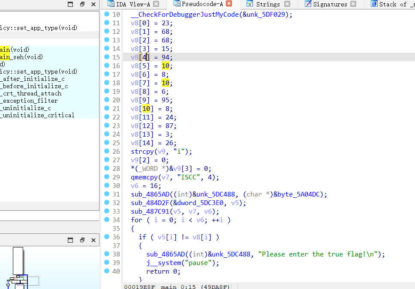Click the Strings tab icon
Image resolution: width=415 pixels, height=289 pixels.
[x=250, y=4]
